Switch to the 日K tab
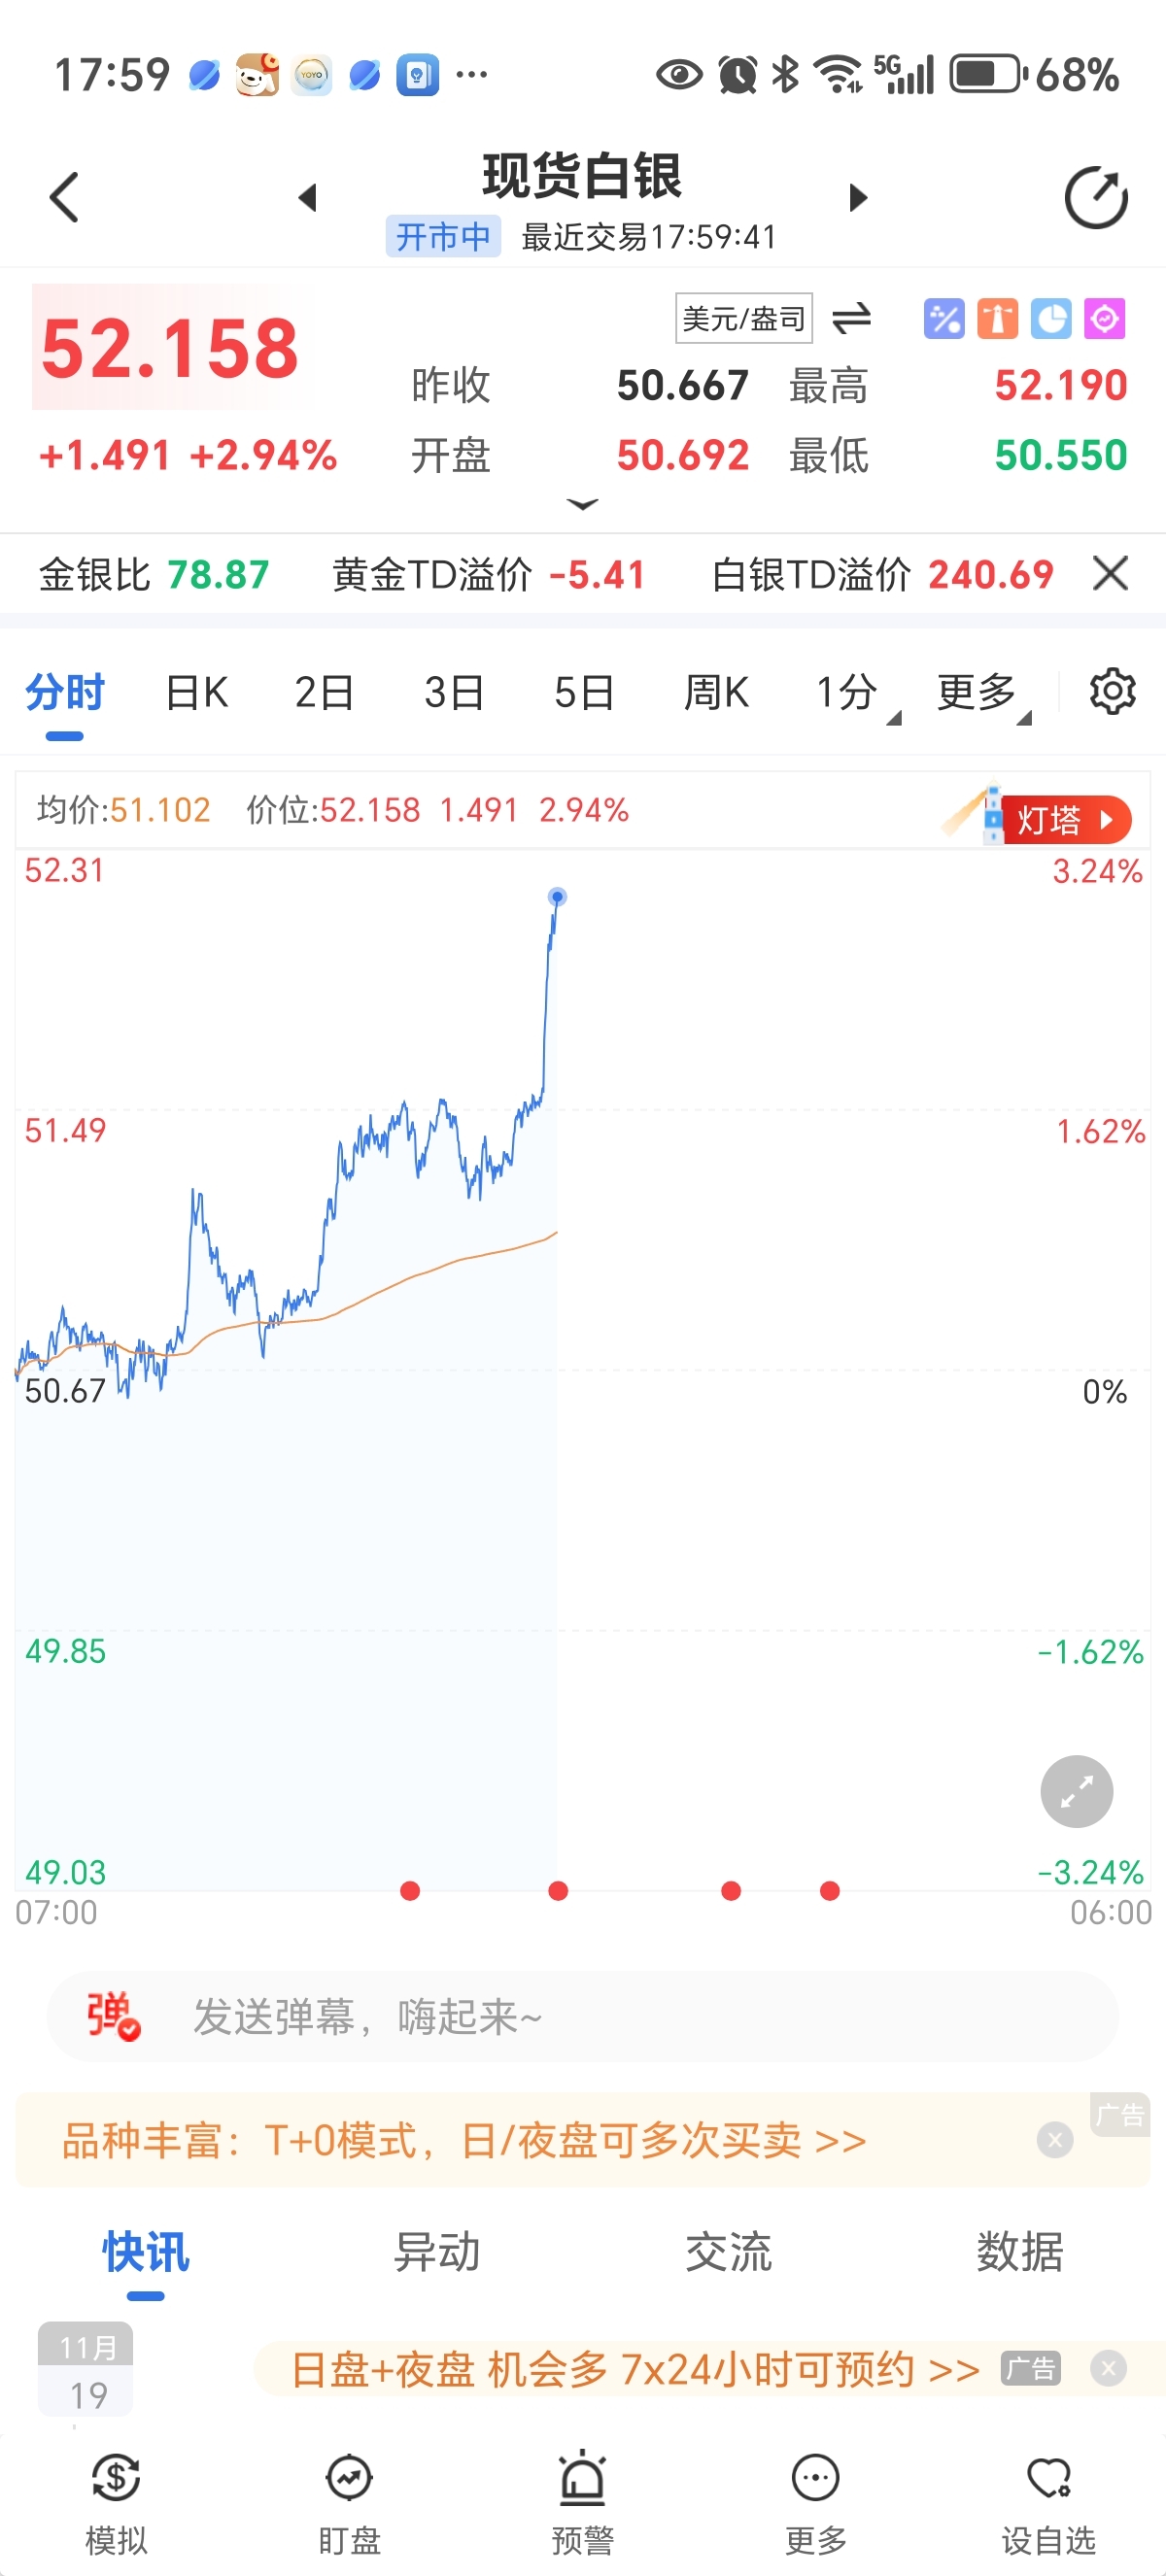The image size is (1166, 2576). pos(196,692)
